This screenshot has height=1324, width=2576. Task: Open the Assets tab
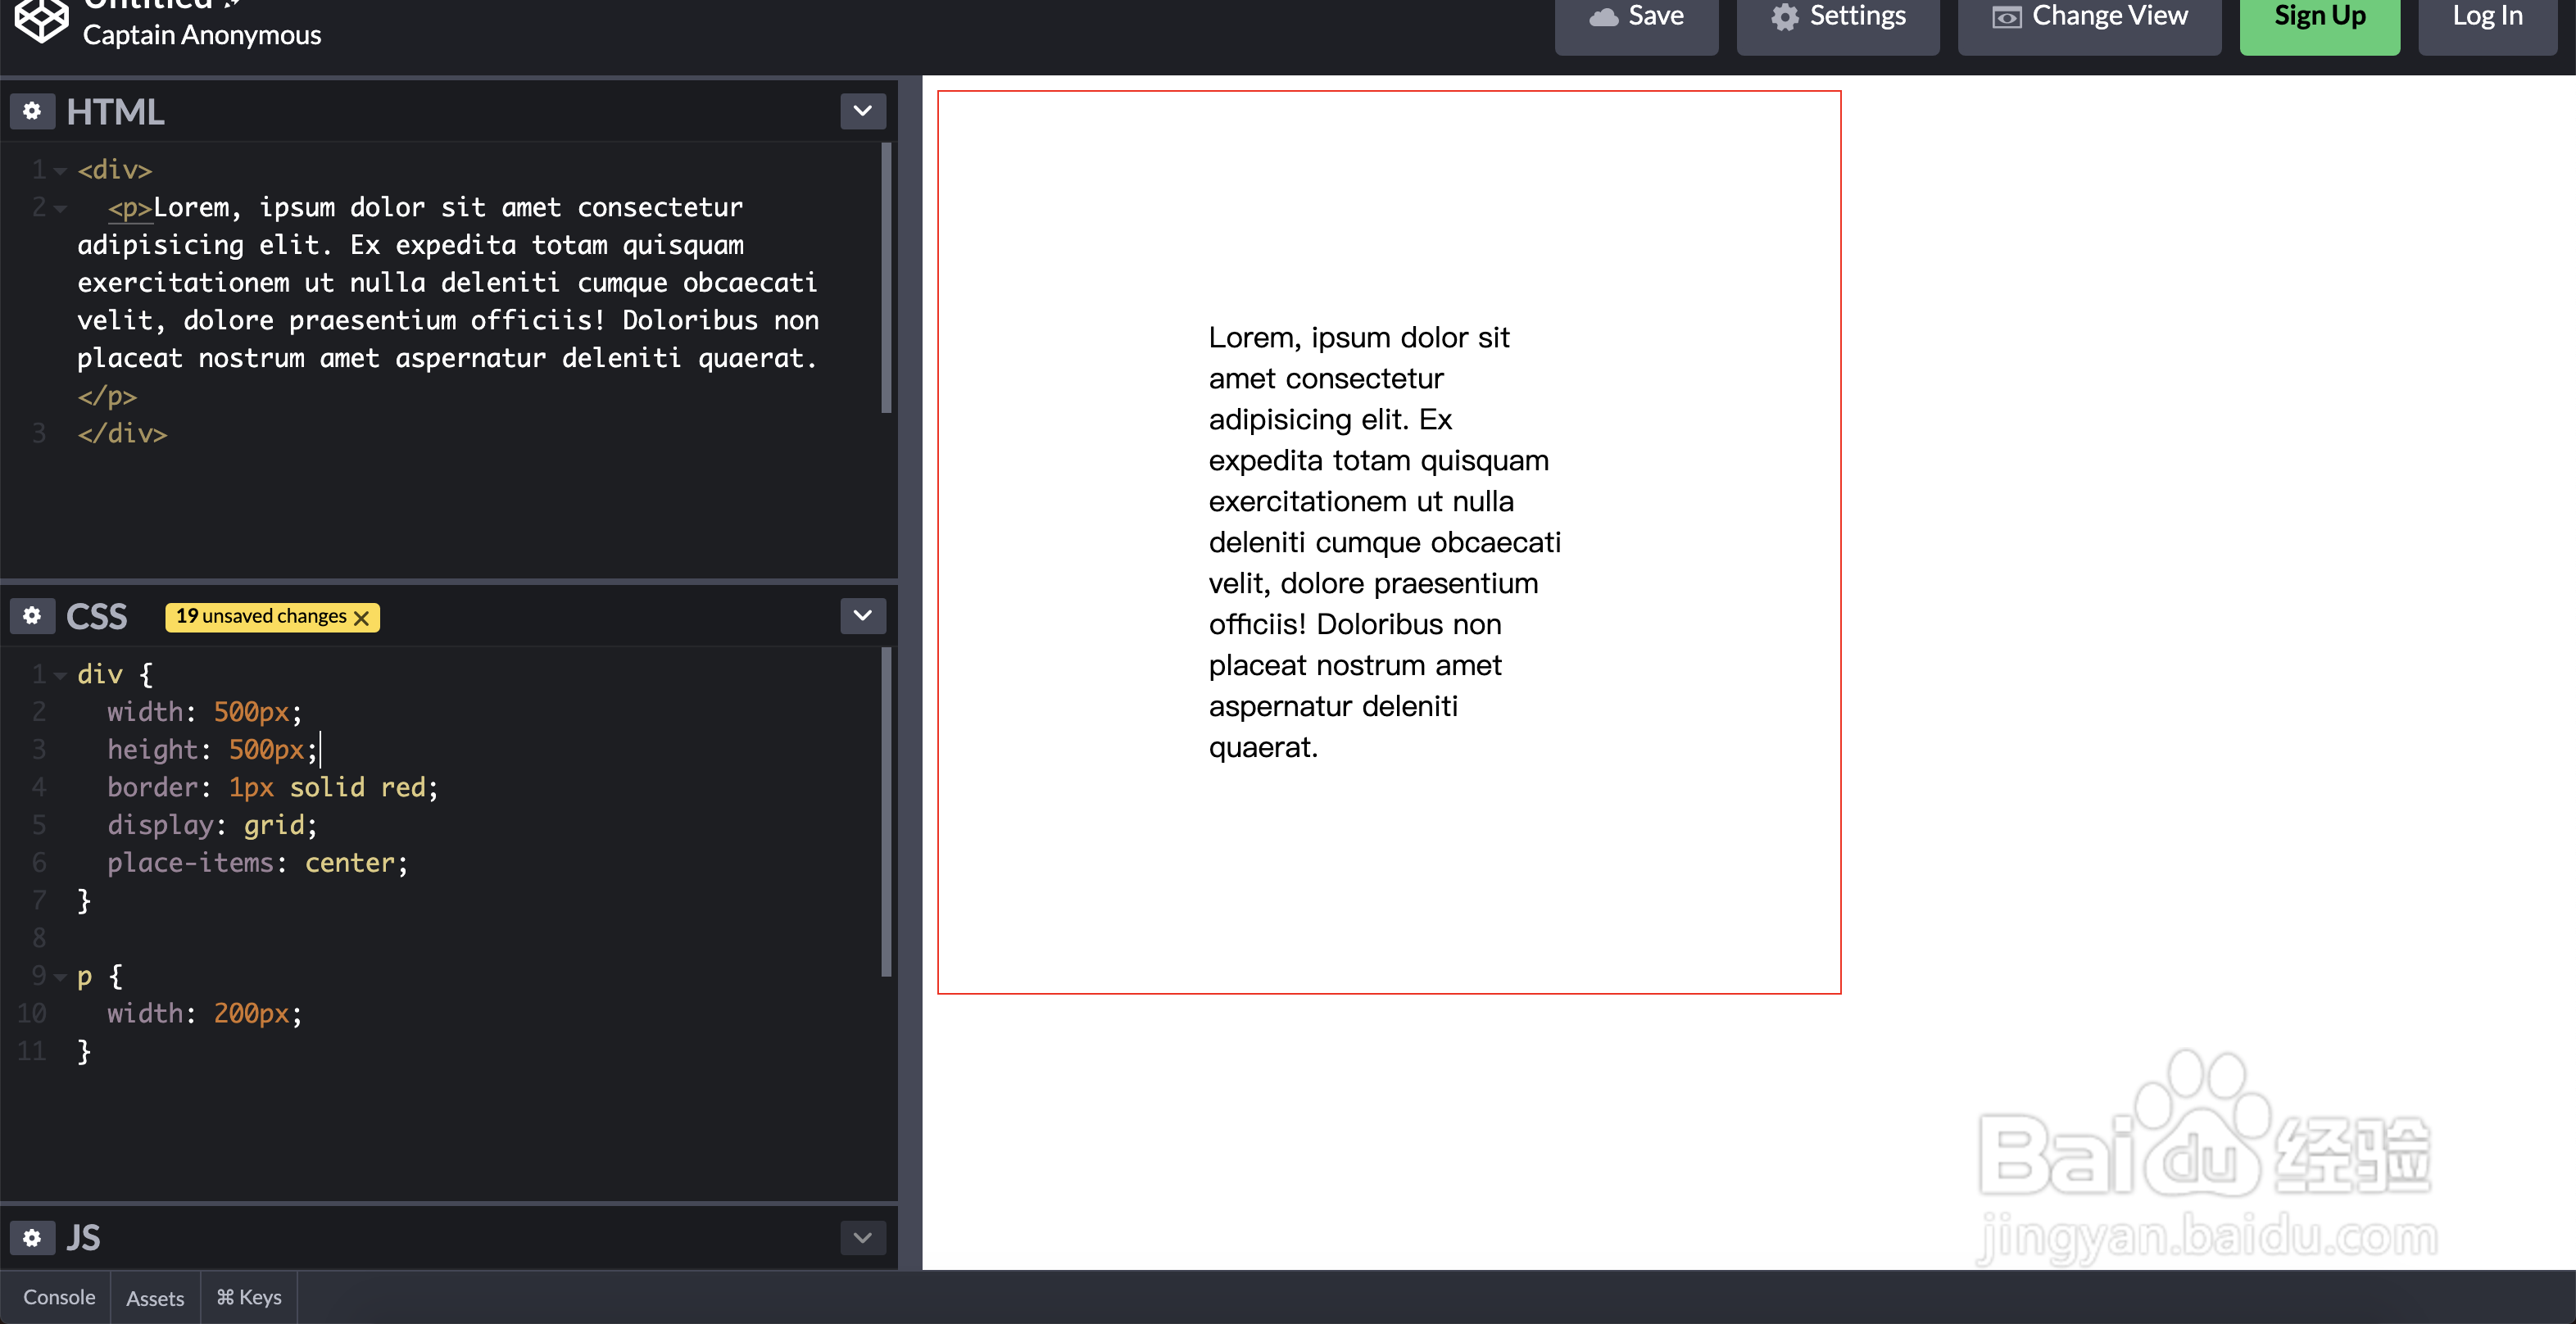pyautogui.click(x=155, y=1298)
